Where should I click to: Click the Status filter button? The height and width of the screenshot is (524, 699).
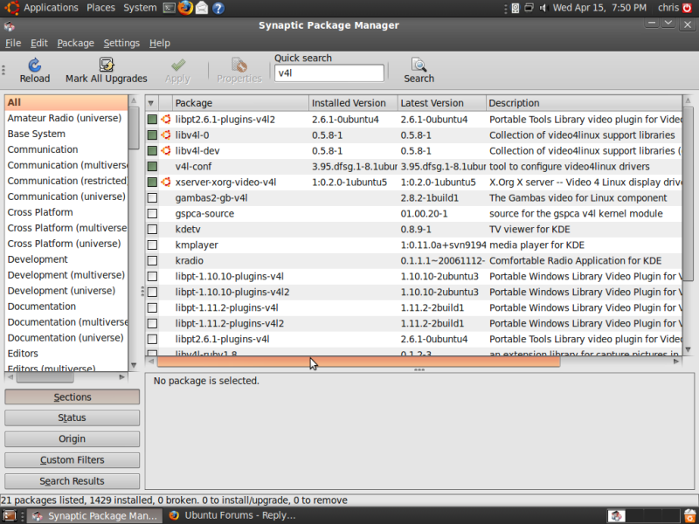tap(72, 418)
